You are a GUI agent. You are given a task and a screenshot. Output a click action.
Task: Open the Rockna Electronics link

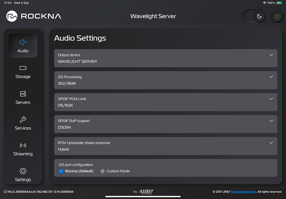pos(243,192)
